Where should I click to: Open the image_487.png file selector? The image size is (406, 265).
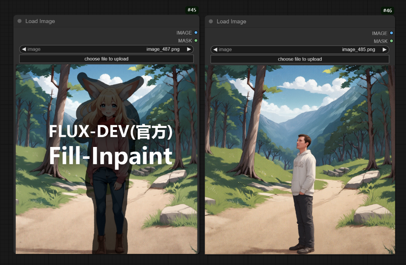[x=106, y=49]
